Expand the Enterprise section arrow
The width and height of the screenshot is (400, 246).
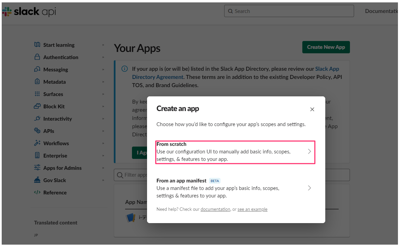tap(103, 156)
